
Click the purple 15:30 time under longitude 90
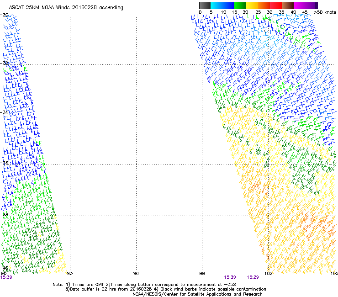point(6,277)
